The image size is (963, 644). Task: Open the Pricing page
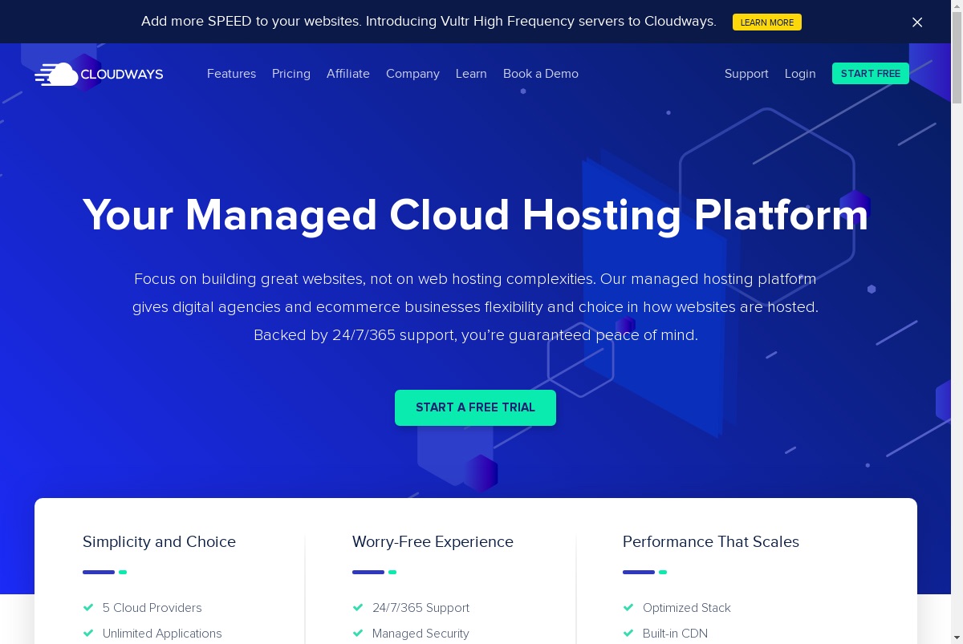click(291, 74)
